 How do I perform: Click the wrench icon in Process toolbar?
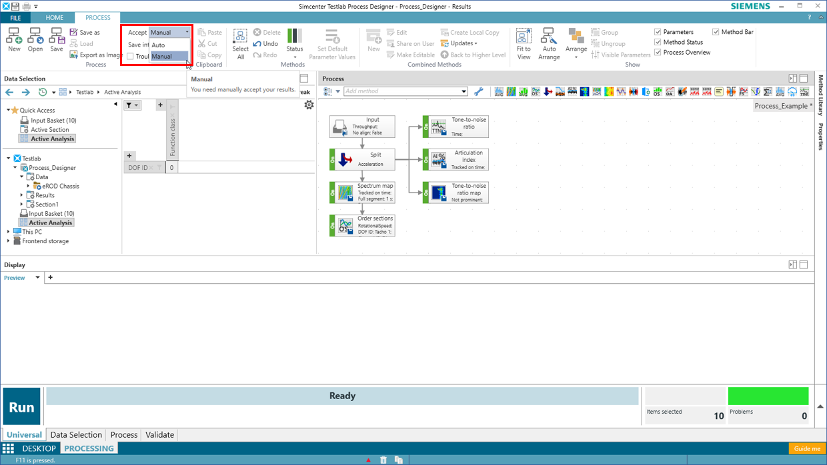click(479, 92)
